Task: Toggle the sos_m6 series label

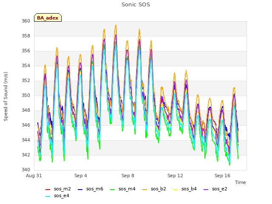Action: pyautogui.click(x=94, y=189)
